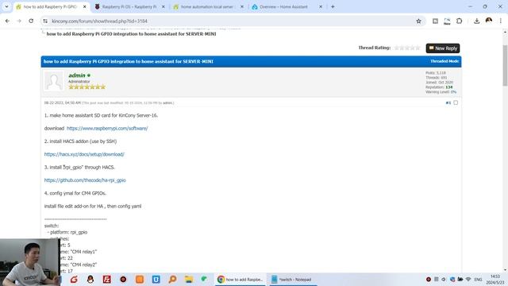The height and width of the screenshot is (286, 508).
Task: Open the new tab plus button
Action: tap(333, 6)
